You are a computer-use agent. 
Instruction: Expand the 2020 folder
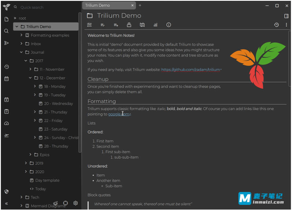[x=26, y=171]
